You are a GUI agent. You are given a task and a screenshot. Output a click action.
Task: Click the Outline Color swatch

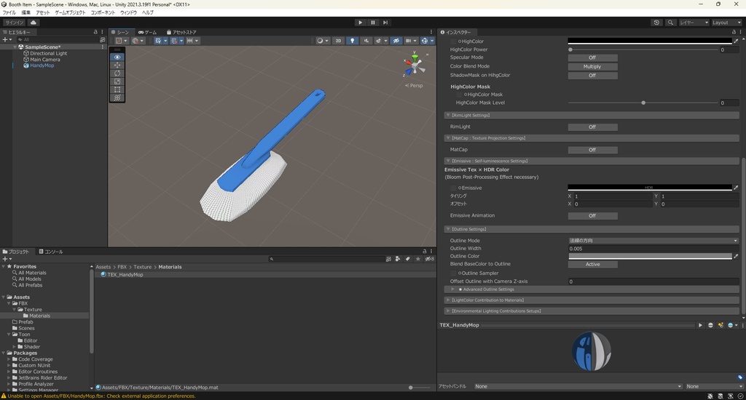650,256
